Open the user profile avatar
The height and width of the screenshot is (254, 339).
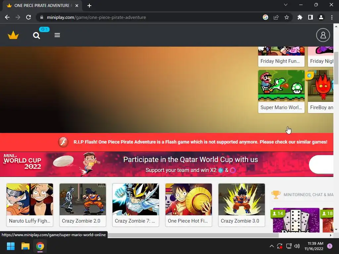(323, 35)
